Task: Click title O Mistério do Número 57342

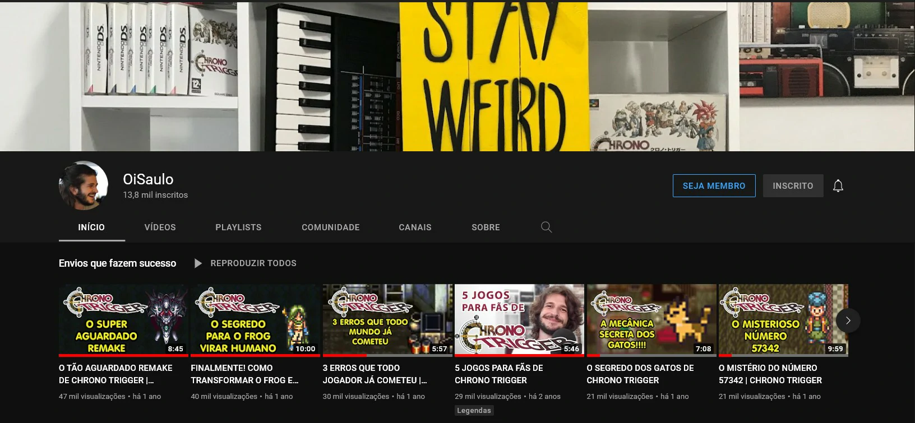Action: (770, 374)
